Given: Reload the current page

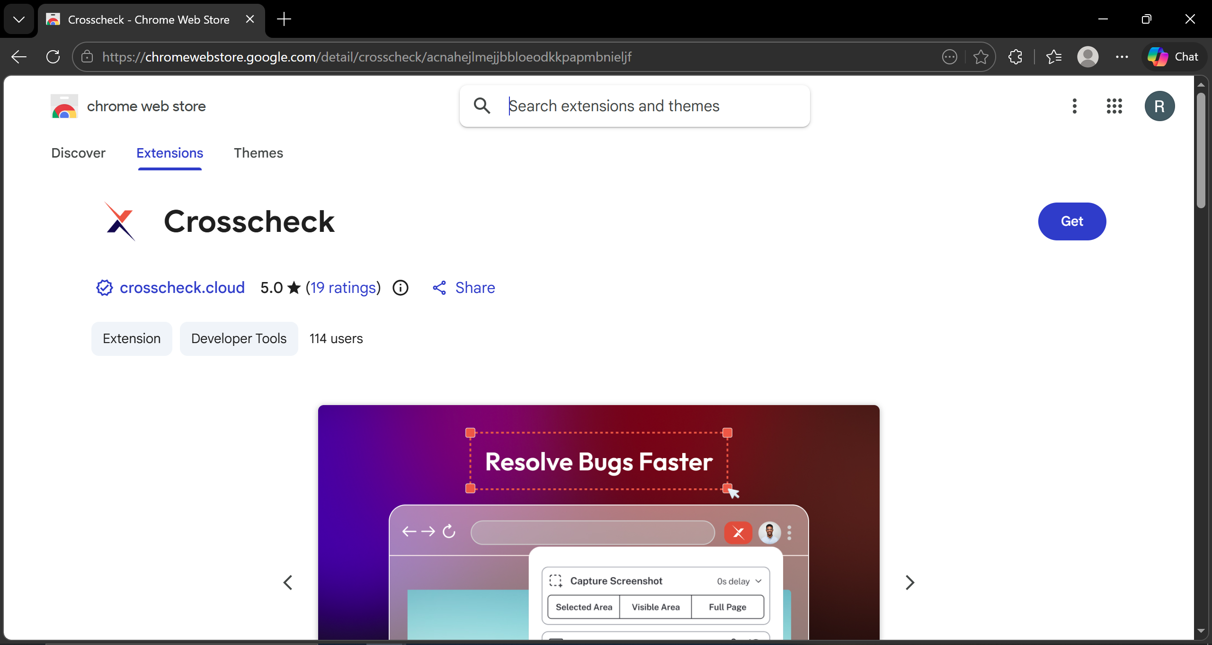Looking at the screenshot, I should tap(52, 57).
